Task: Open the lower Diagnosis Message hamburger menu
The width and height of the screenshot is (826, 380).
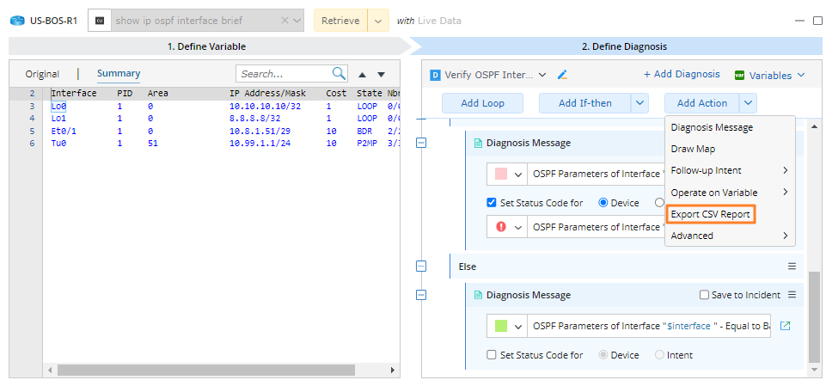Action: (792, 295)
